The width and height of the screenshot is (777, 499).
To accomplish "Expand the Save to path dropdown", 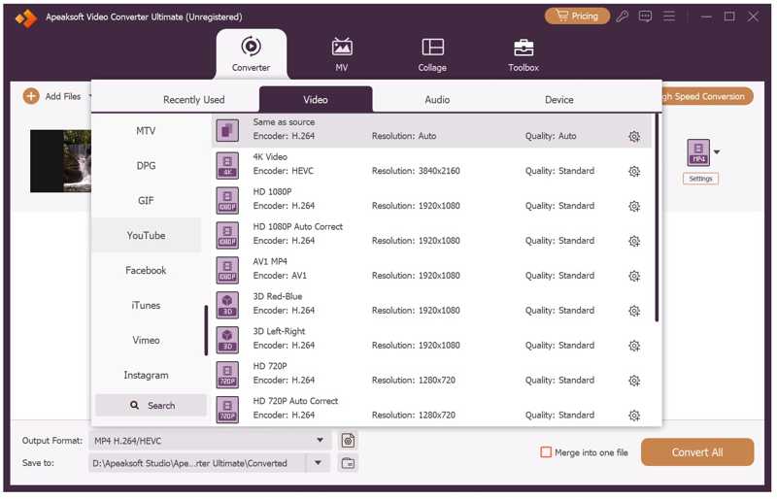I will pos(318,464).
